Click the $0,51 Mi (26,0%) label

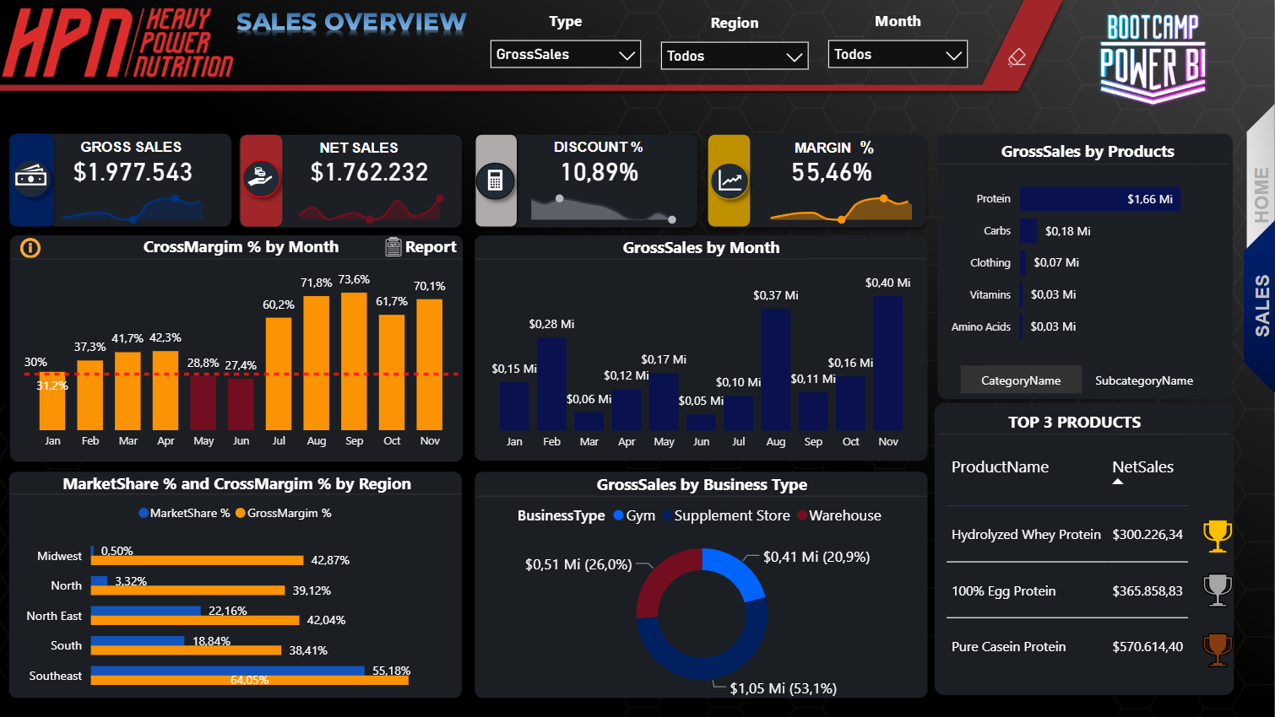[x=578, y=564]
